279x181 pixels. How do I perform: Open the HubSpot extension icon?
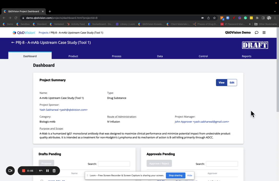pos(222,18)
